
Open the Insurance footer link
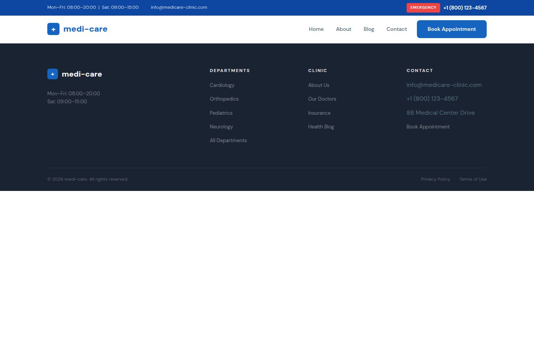(x=319, y=113)
